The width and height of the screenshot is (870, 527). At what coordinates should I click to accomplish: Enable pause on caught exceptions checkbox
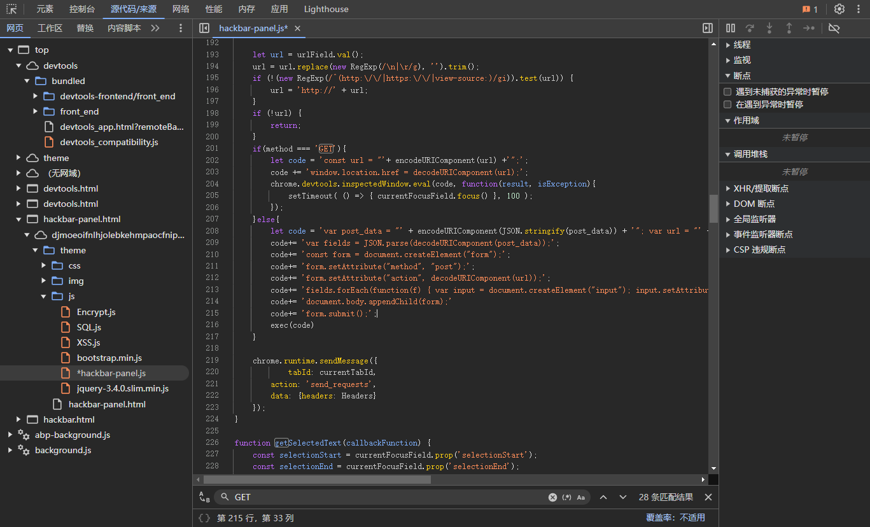(x=727, y=104)
